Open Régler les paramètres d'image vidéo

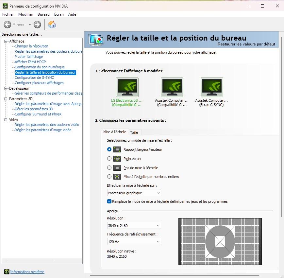(x=43, y=130)
